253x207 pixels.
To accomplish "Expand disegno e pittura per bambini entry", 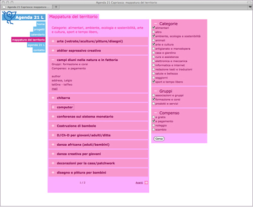I will tap(53, 173).
